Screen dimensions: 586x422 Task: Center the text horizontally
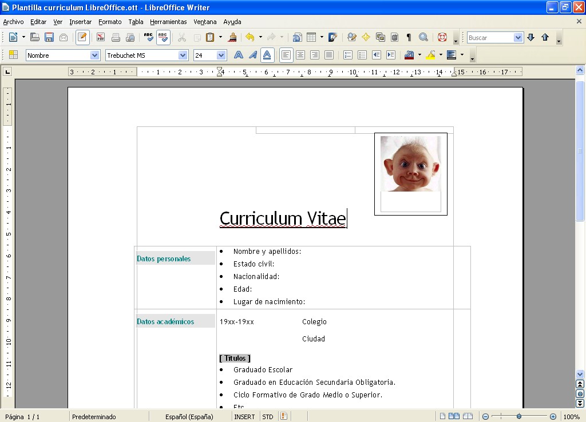coord(300,55)
